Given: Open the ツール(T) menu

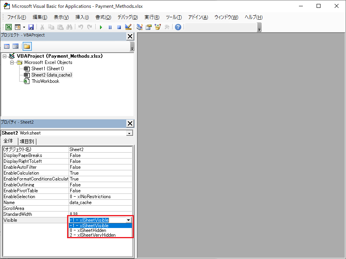Looking at the screenshot, I should pos(174,17).
